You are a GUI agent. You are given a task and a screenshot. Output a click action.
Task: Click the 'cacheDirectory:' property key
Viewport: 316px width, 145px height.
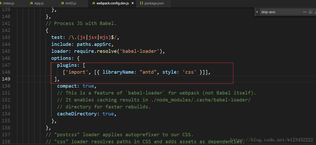78,114
